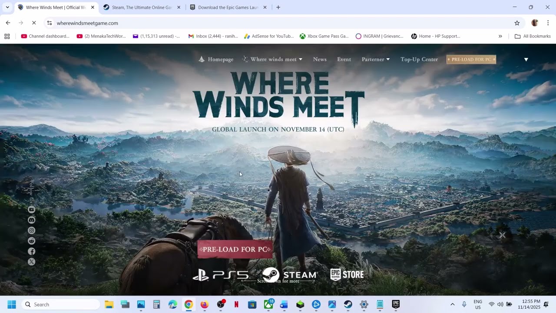Open the X (Twitter) social link icon

(32, 262)
